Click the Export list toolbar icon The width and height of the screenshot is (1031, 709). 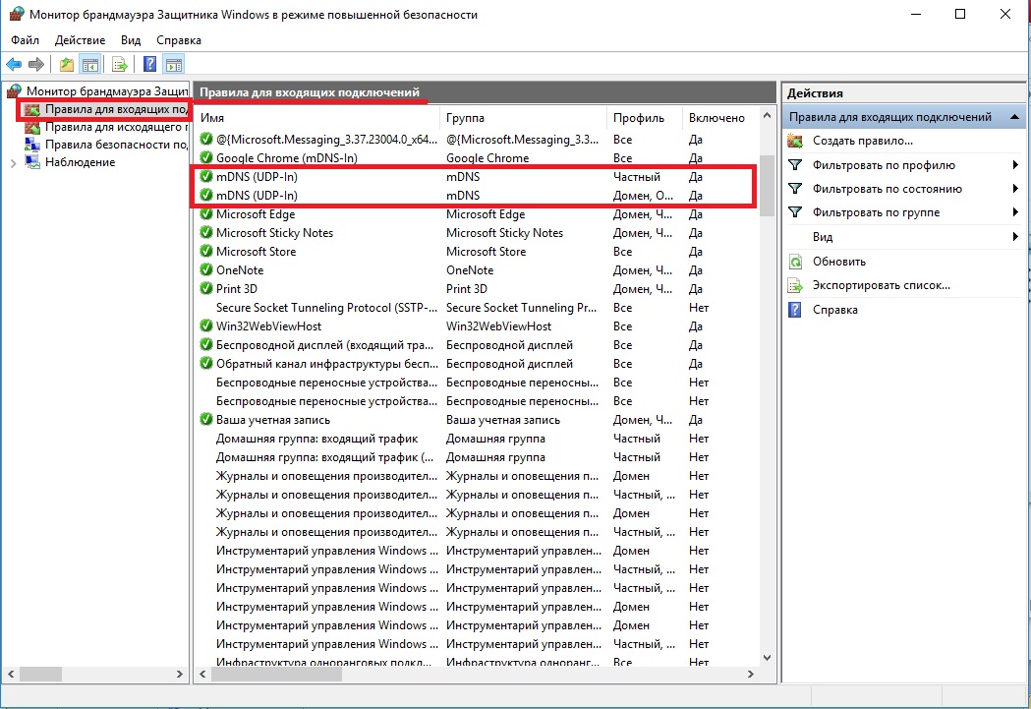(120, 65)
